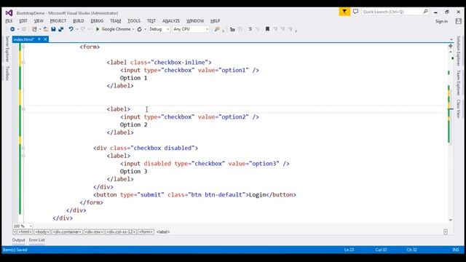The height and width of the screenshot is (262, 466).
Task: Click the <div.col-xs-12> breadcrumb button
Action: pyautogui.click(x=121, y=231)
